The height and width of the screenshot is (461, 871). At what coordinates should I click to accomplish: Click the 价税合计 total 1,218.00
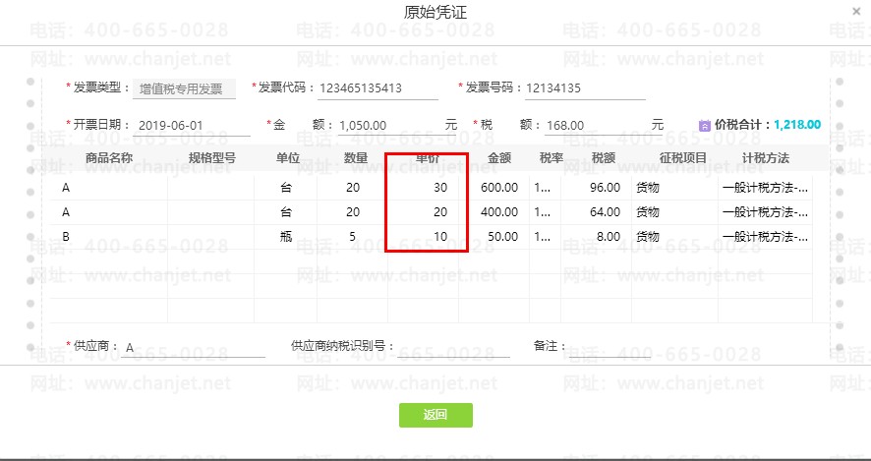pyautogui.click(x=797, y=125)
